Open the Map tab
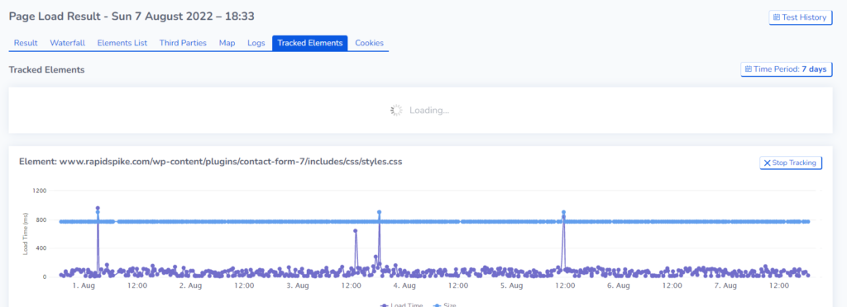The image size is (847, 307). pos(227,43)
